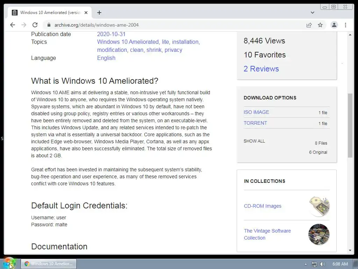Open the shrink topic link

(154, 50)
